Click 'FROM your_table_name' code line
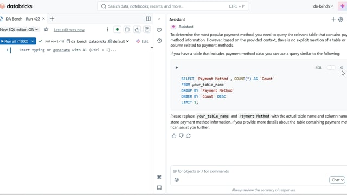 202,84
